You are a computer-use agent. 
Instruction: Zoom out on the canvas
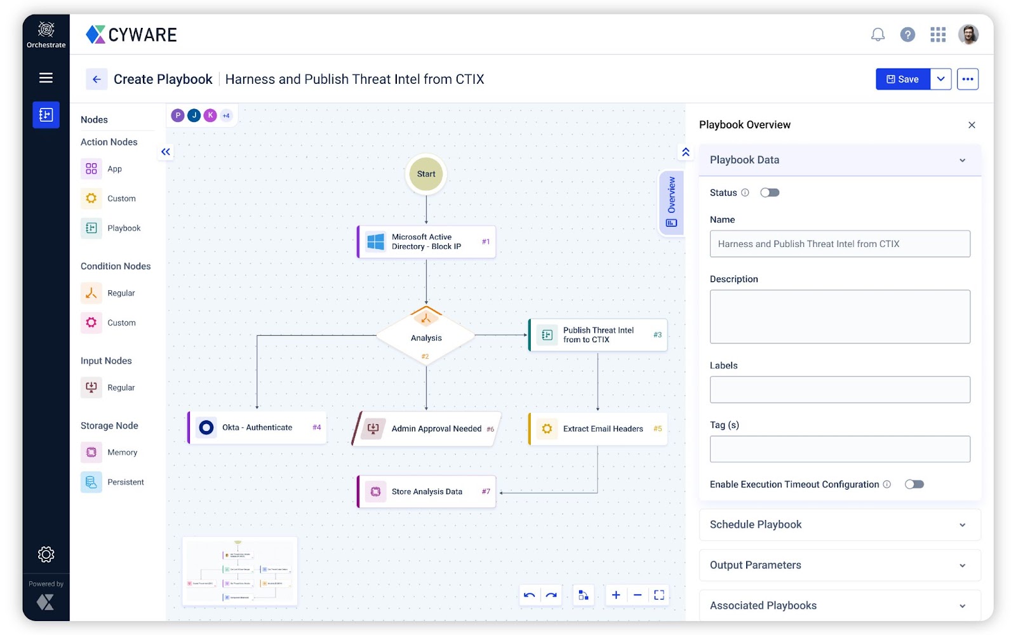(x=638, y=595)
